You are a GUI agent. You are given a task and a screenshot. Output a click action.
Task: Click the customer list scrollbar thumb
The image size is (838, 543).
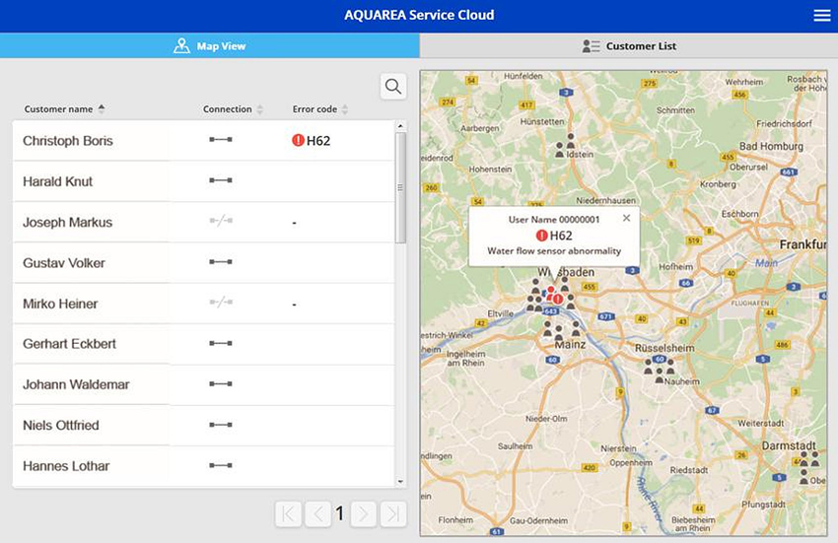click(x=400, y=187)
